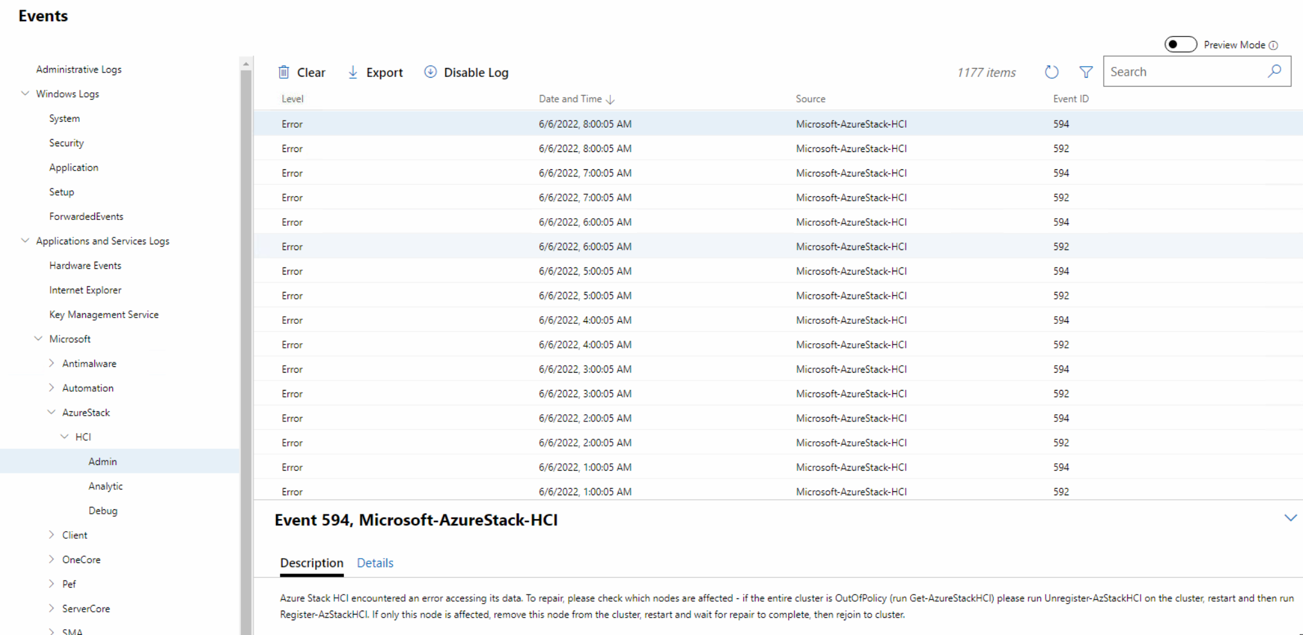Collapse the Windows Logs section
The width and height of the screenshot is (1303, 635).
tap(26, 94)
